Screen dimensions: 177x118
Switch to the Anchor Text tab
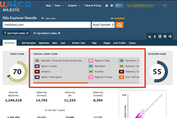point(78,43)
